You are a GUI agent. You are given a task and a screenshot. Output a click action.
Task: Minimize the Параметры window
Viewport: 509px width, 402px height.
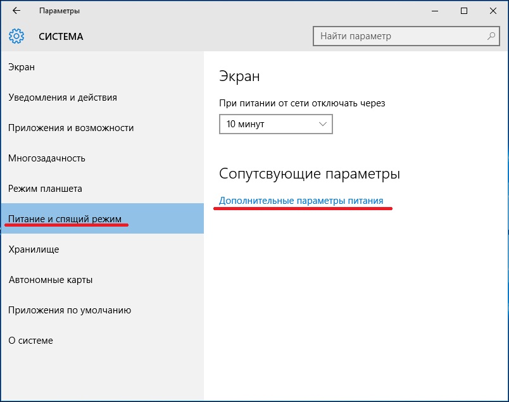pyautogui.click(x=435, y=11)
